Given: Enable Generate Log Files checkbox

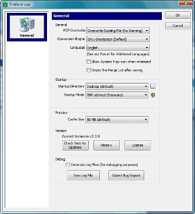Looking at the screenshot, I should (x=68, y=165).
